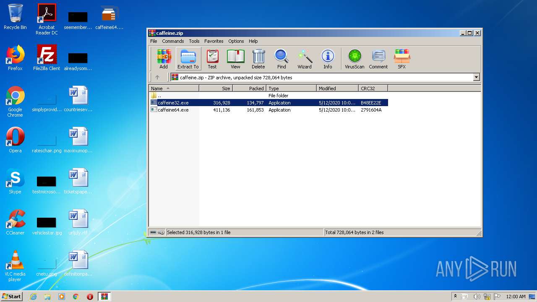The height and width of the screenshot is (302, 537).
Task: Select the Skype desktop shortcut
Action: tap(15, 181)
